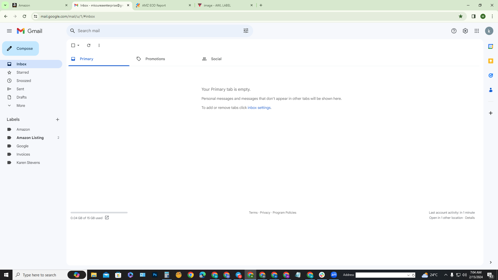
Task: Switch to the Promotions tab
Action: point(164,59)
